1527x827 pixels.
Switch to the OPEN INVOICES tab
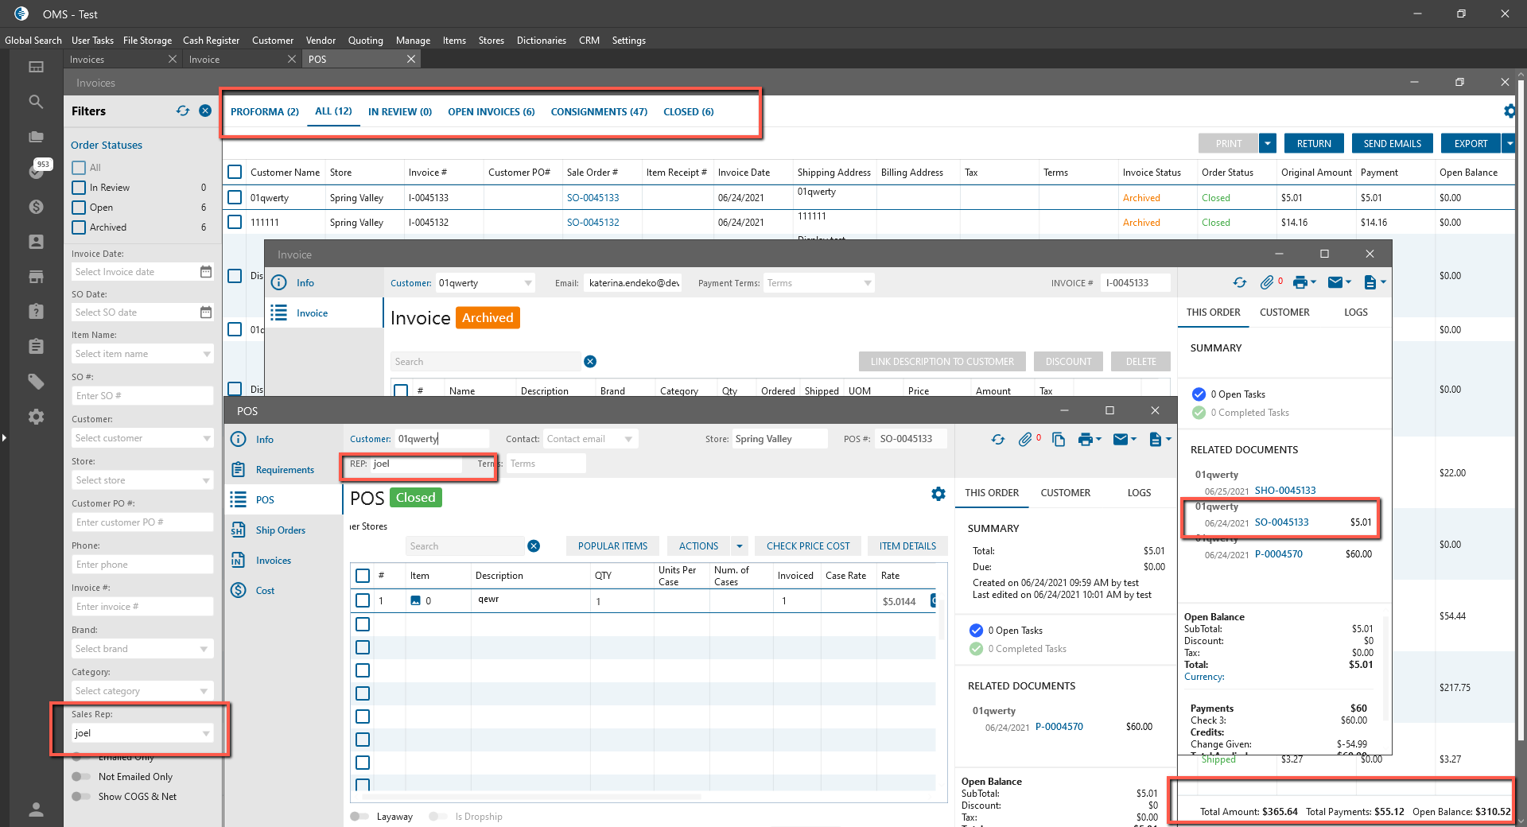[x=491, y=112]
